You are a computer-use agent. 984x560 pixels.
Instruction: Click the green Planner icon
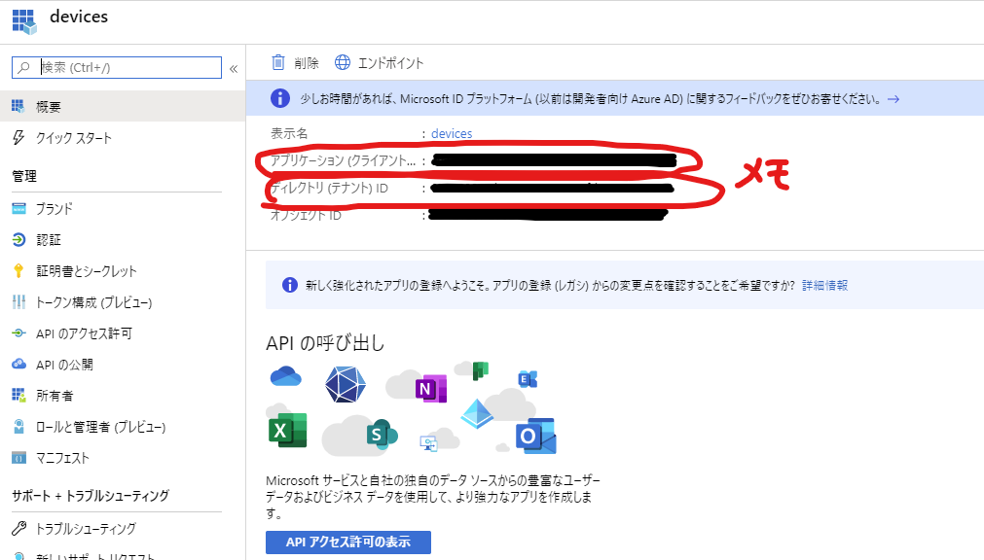point(480,370)
